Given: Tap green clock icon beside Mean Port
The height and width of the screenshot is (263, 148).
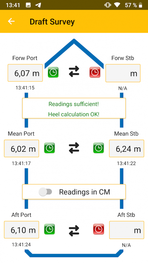Looking at the screenshot, I should coord(50,148).
